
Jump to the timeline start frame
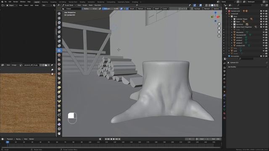coord(106,139)
